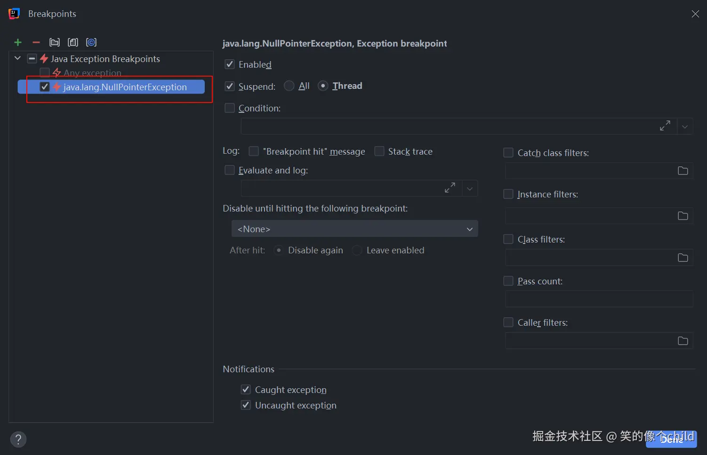707x455 pixels.
Task: Enable Pass count checkbox
Action: (508, 281)
